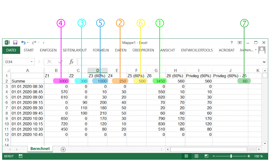Click the Insert Function fx icon

click(x=71, y=62)
